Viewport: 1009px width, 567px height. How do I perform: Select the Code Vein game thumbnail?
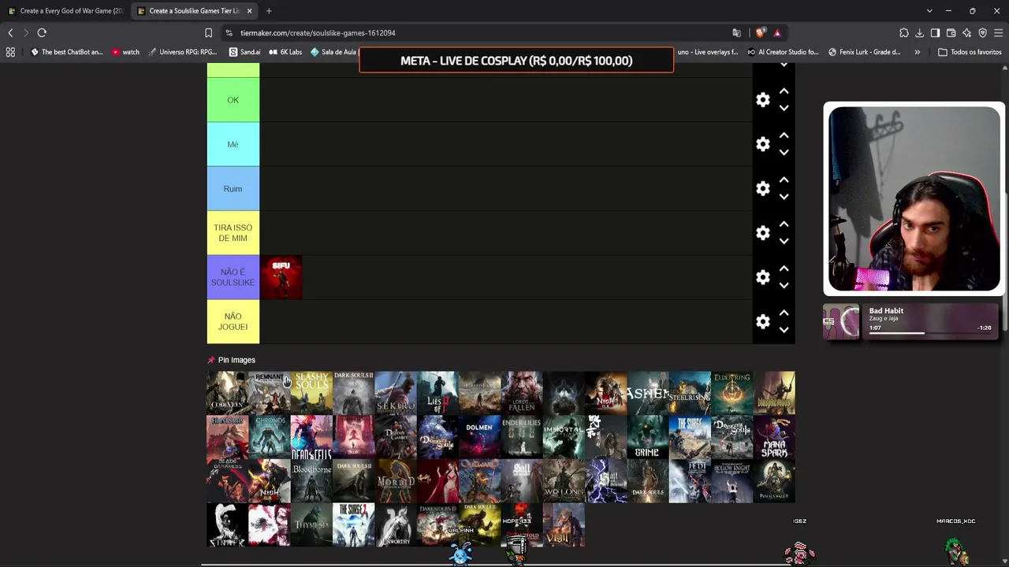pyautogui.click(x=227, y=393)
